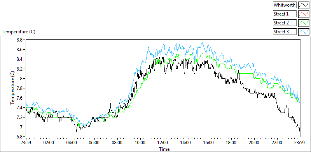
Task: Click the 16:00 time axis label
Action: 209,143
